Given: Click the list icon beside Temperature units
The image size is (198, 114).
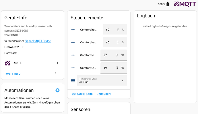Looking at the screenshot, I should pos(73,80).
